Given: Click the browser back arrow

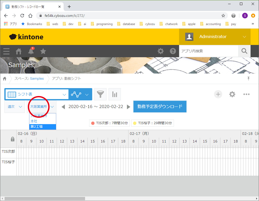Looking at the screenshot, I should (x=6, y=16).
